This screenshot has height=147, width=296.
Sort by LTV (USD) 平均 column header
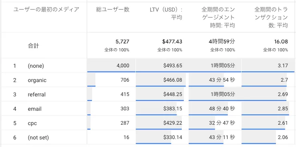[x=166, y=14]
